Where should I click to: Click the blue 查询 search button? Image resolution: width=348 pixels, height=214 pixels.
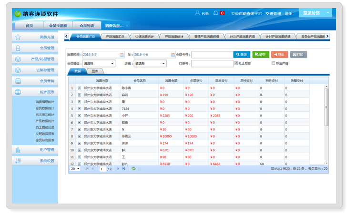(241, 55)
